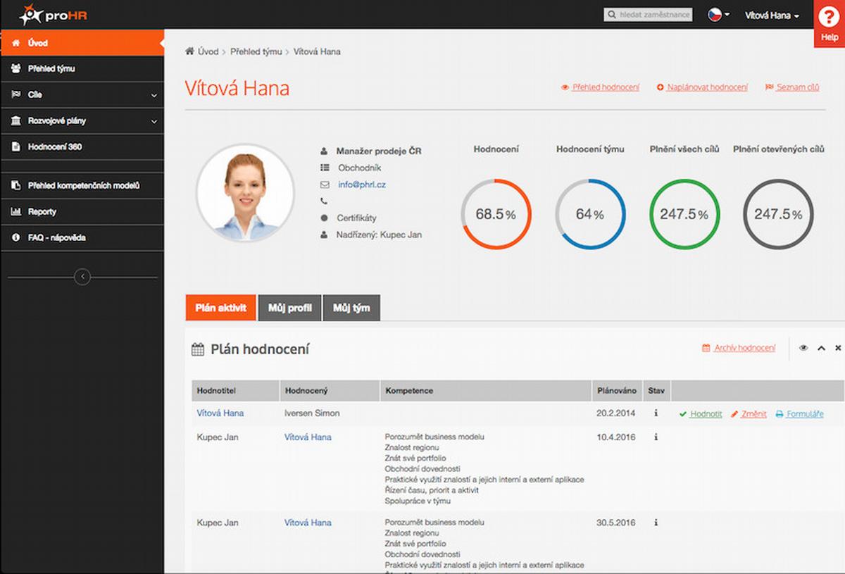845x574 pixels.
Task: Open Seznam cílů link
Action: coord(792,87)
